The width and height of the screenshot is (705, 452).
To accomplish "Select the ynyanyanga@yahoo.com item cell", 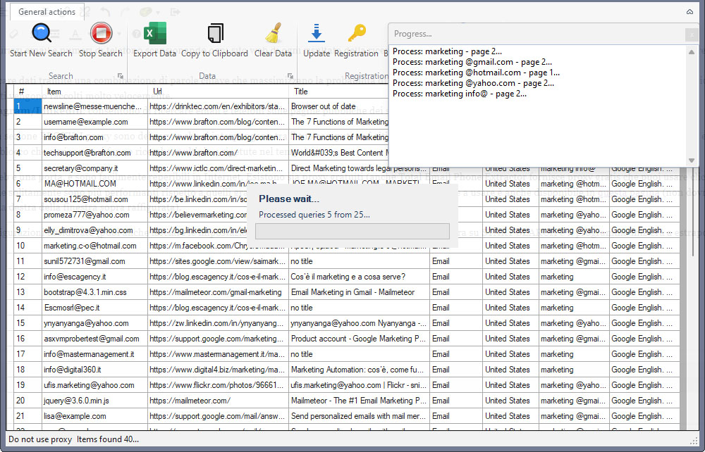I will (x=95, y=323).
